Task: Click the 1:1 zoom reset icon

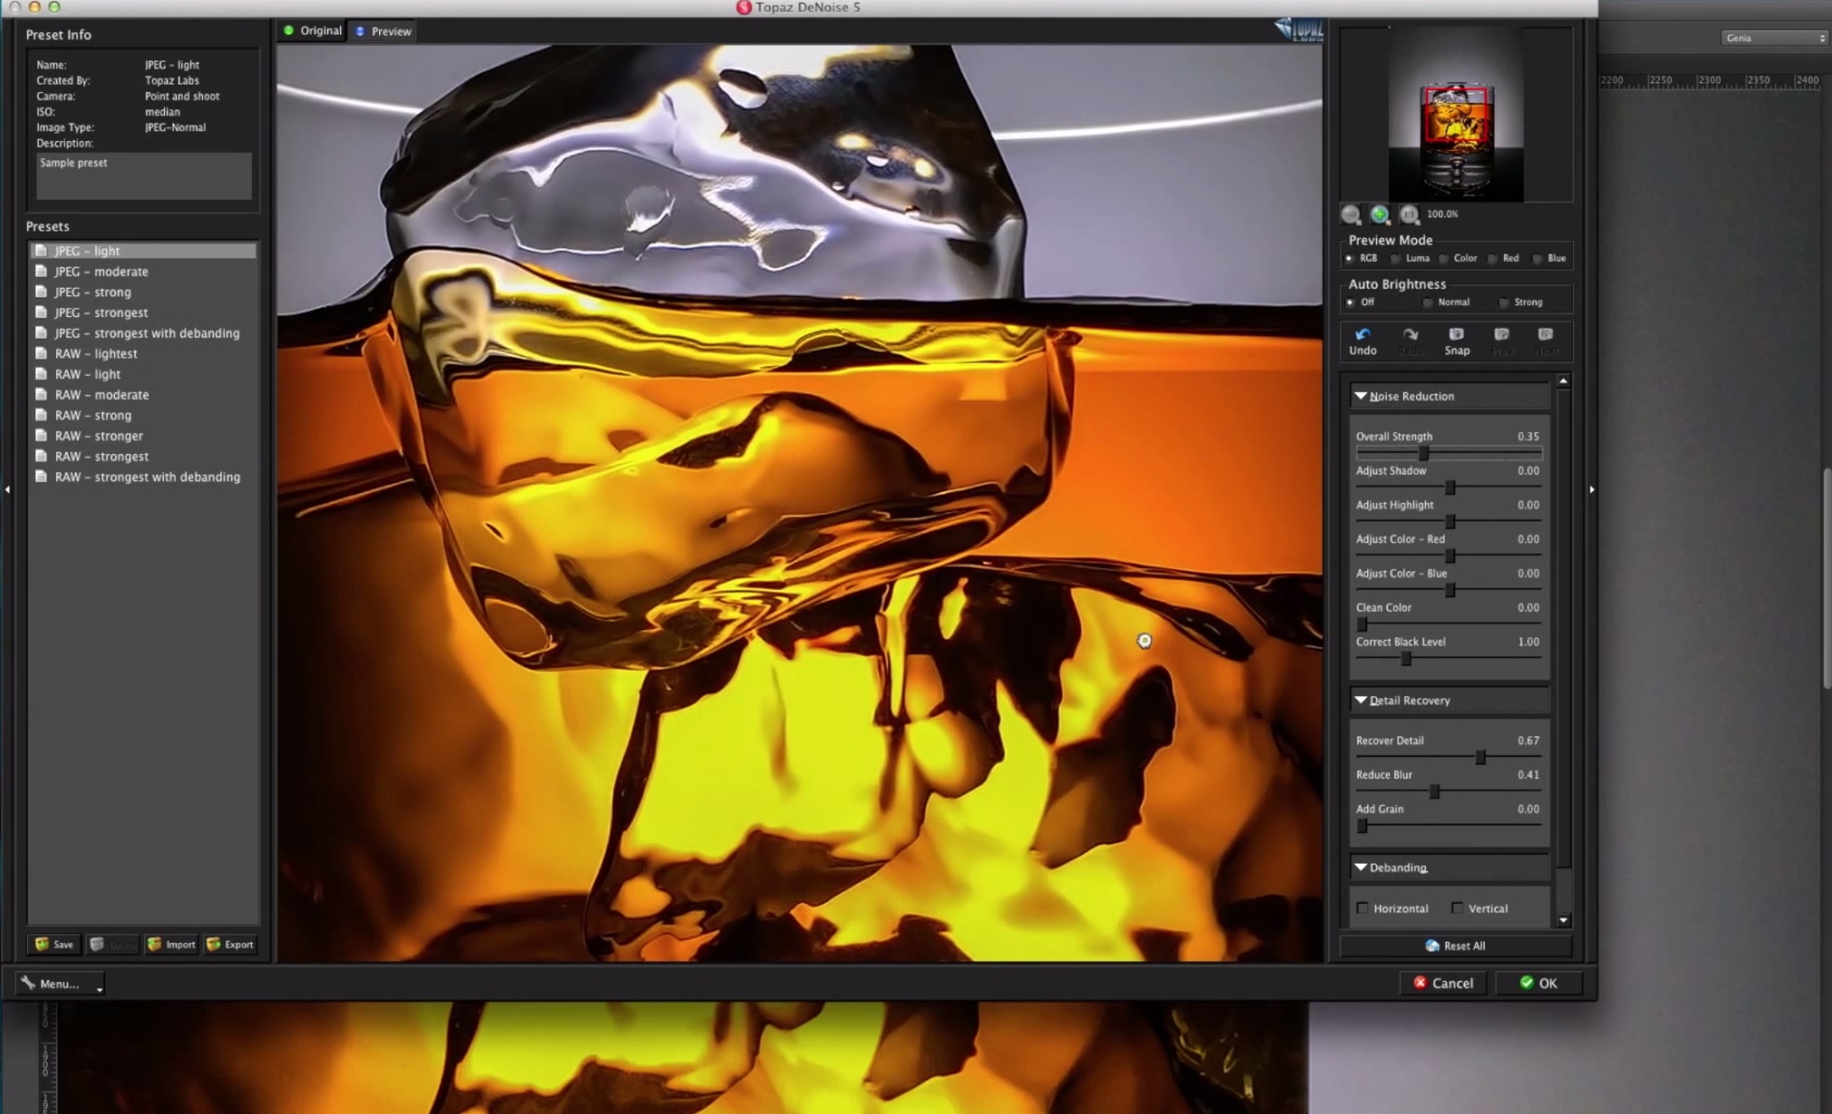Action: [x=1409, y=214]
